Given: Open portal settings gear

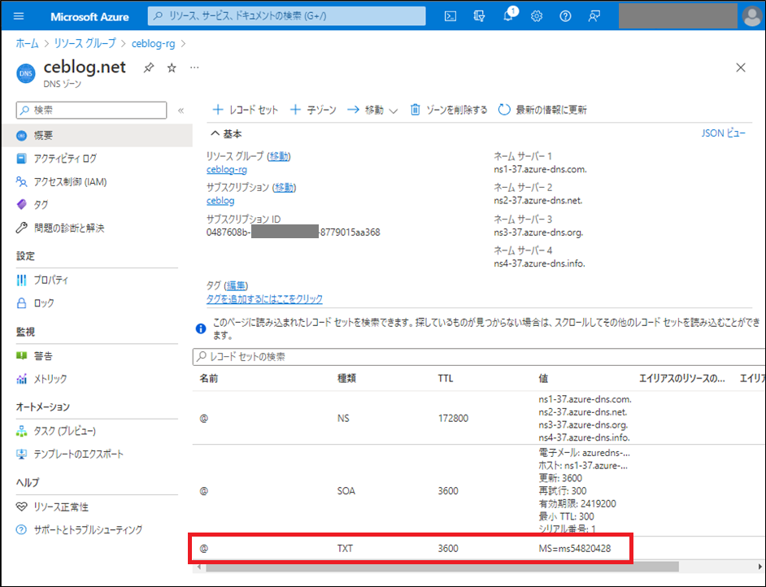Looking at the screenshot, I should click(x=537, y=16).
